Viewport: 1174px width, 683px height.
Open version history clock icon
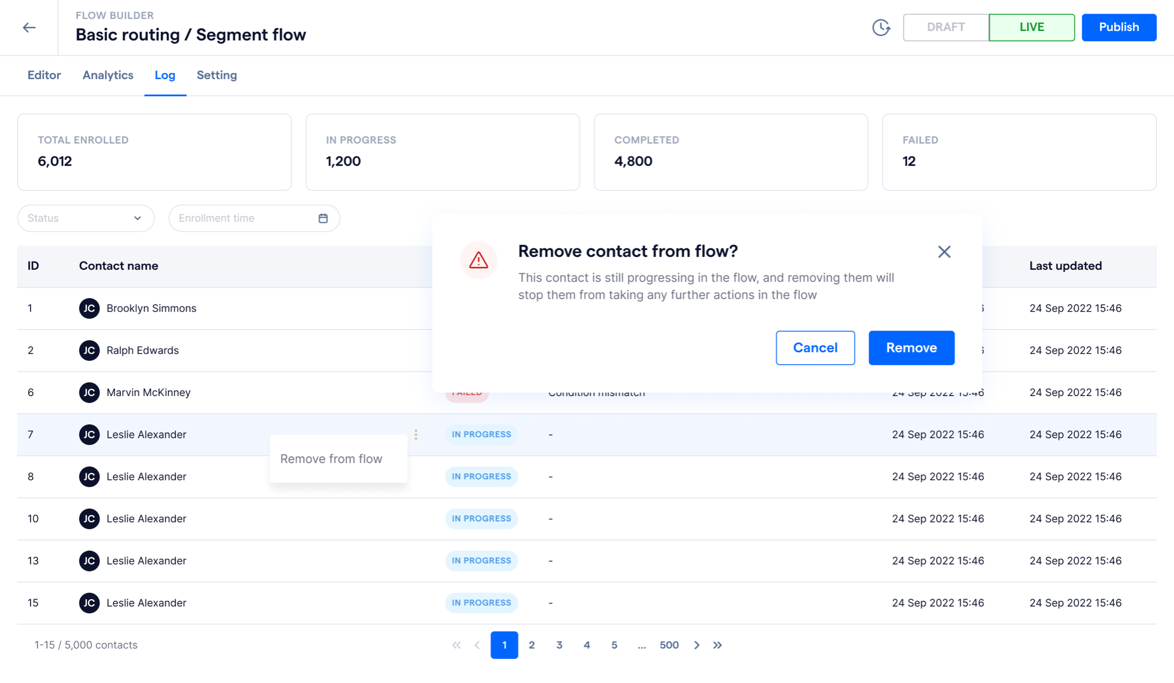(x=880, y=28)
